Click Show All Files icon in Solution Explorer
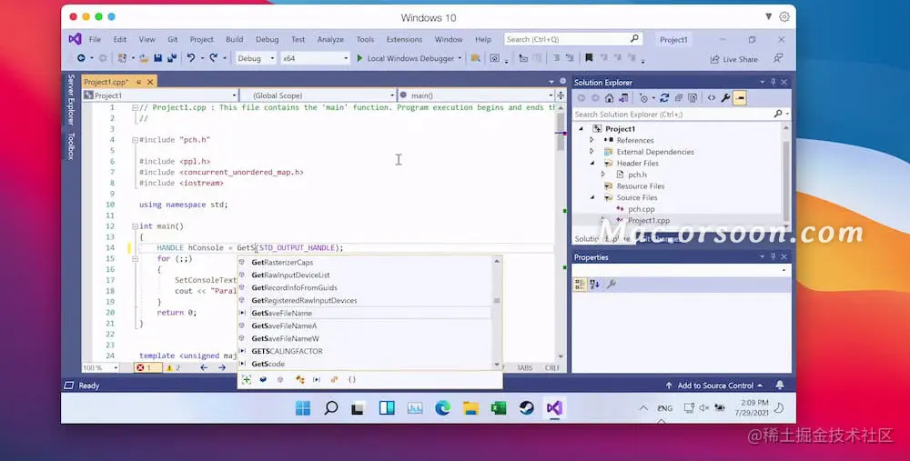This screenshot has height=461, width=910. [x=693, y=98]
